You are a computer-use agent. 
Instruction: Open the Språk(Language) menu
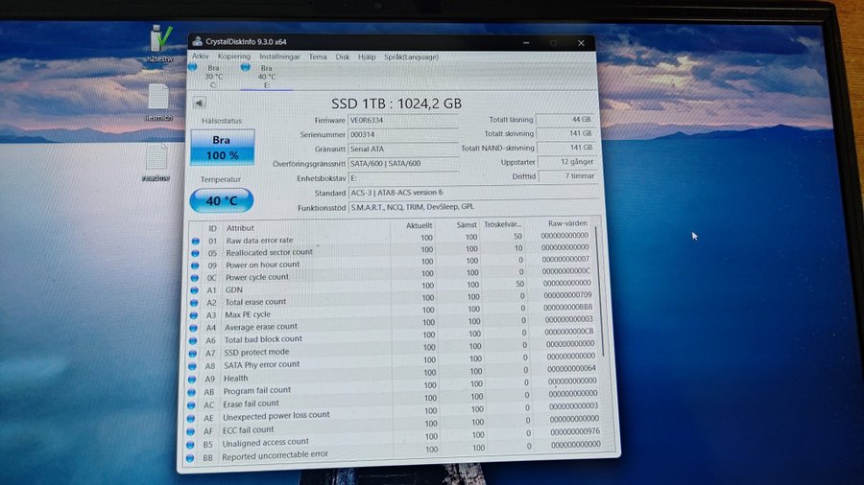411,57
